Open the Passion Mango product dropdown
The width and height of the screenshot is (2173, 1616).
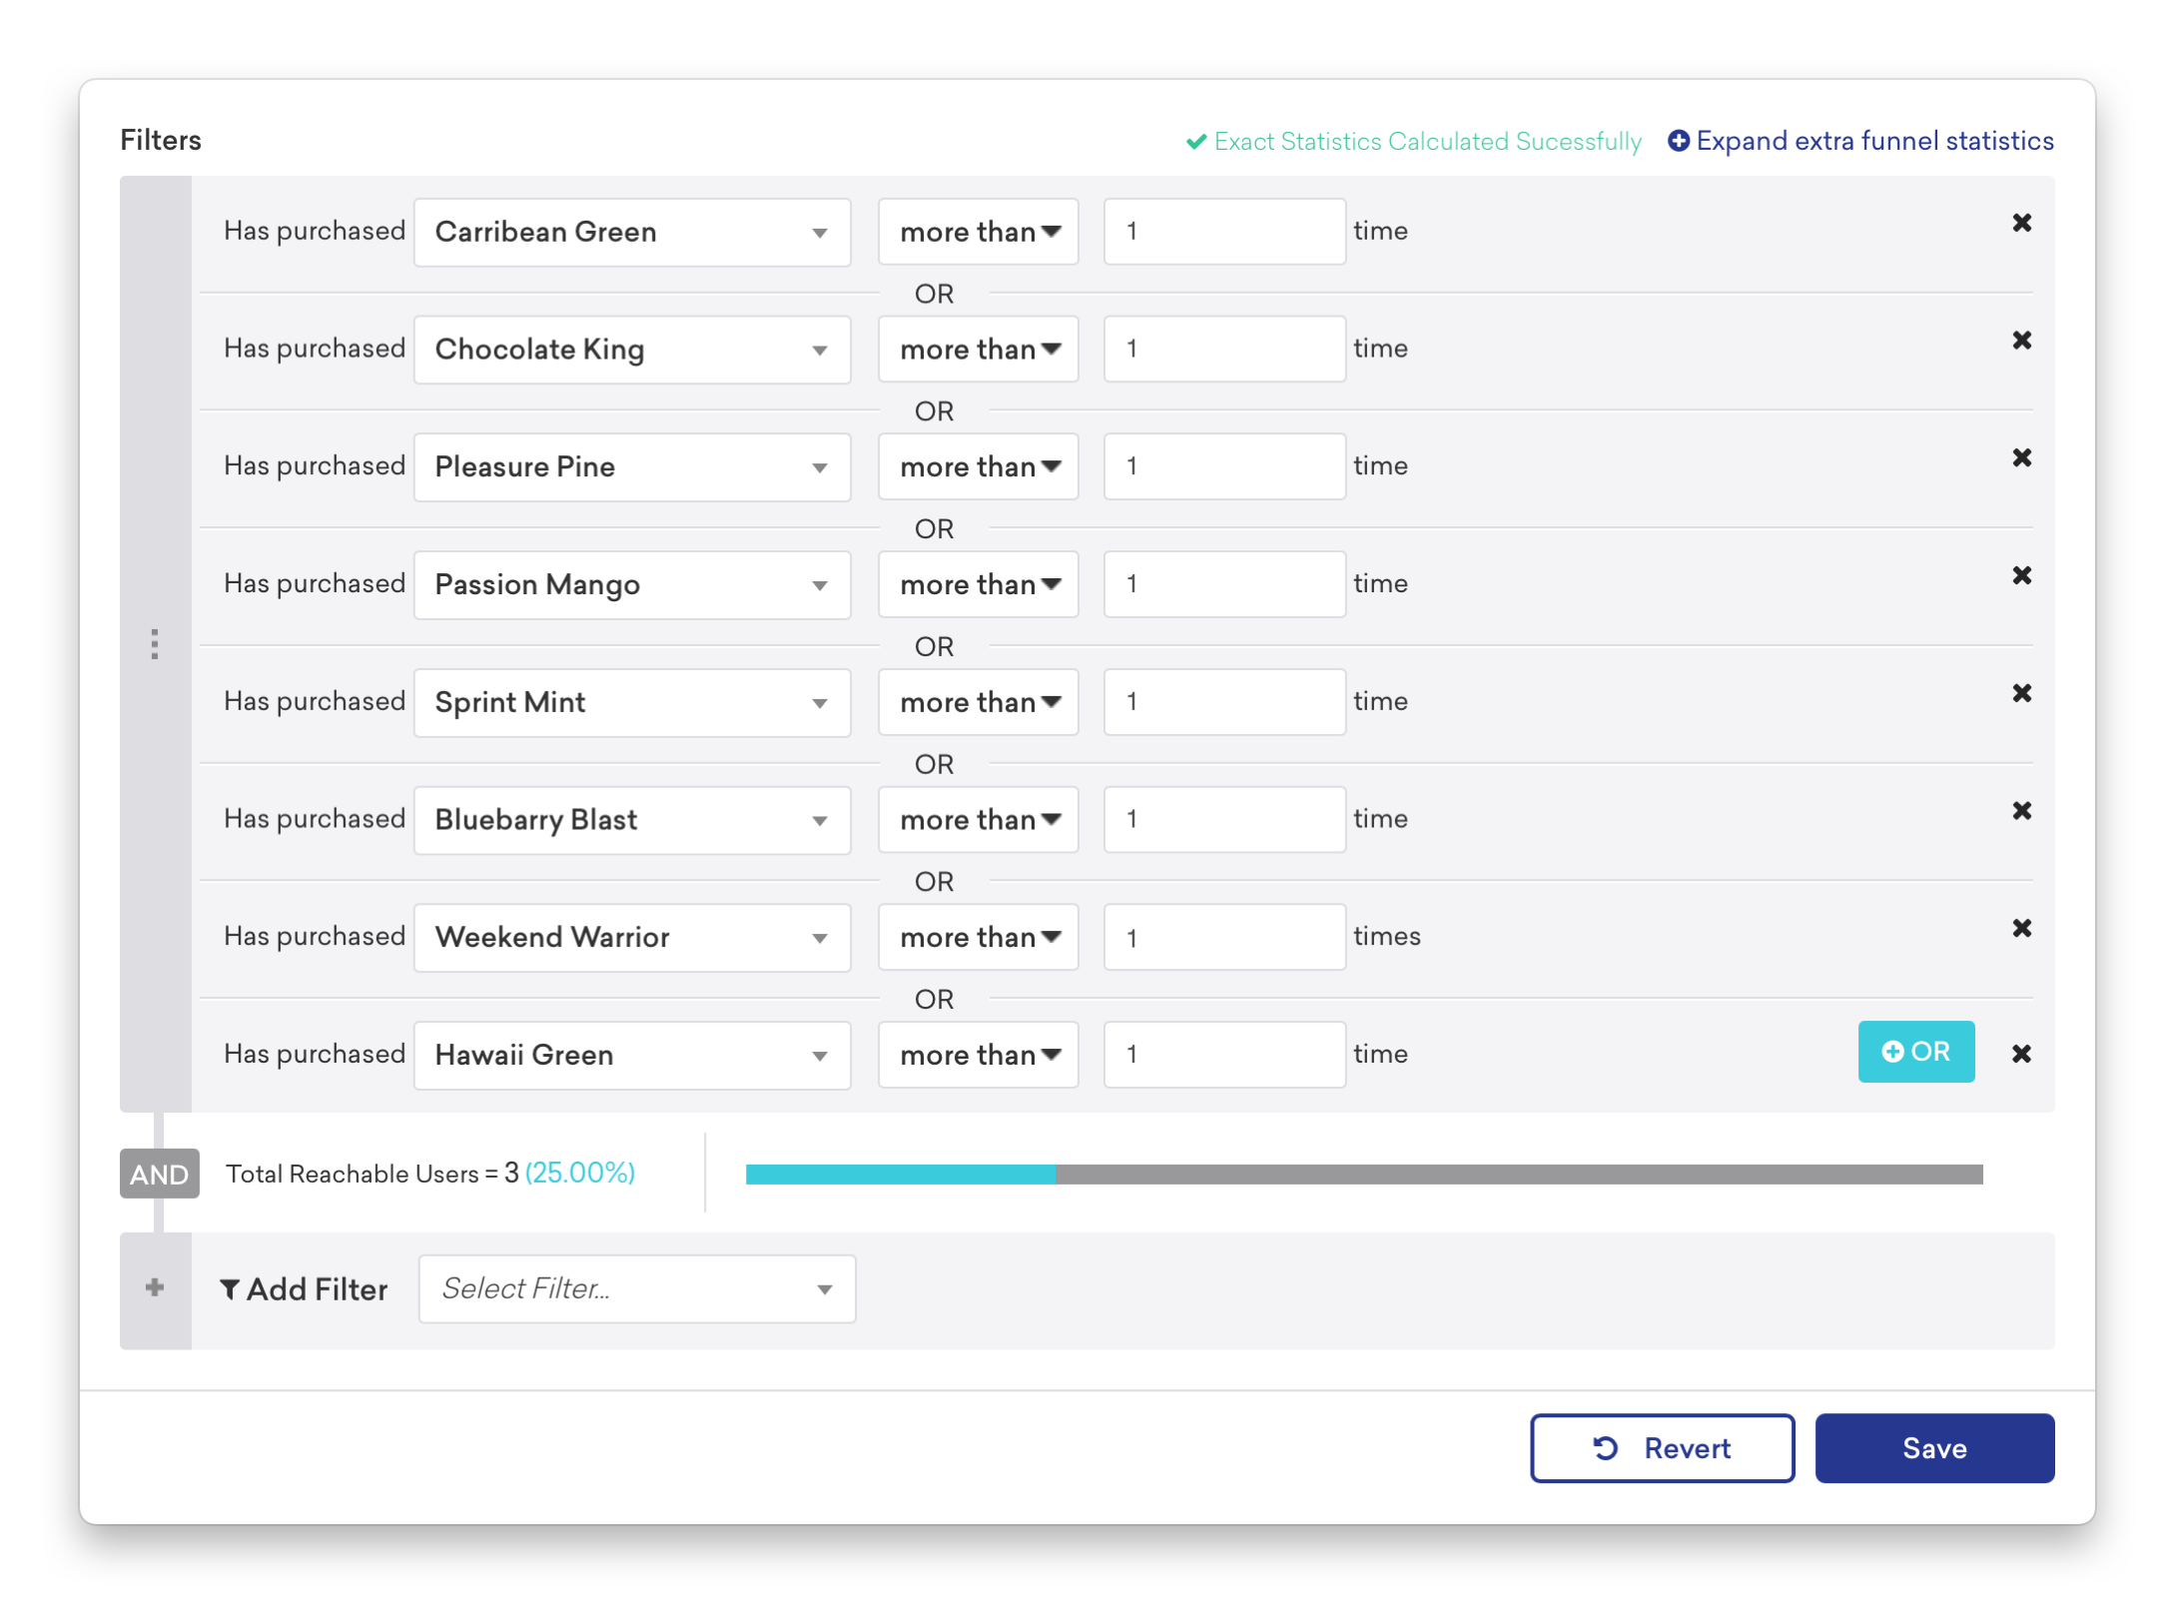click(x=632, y=584)
